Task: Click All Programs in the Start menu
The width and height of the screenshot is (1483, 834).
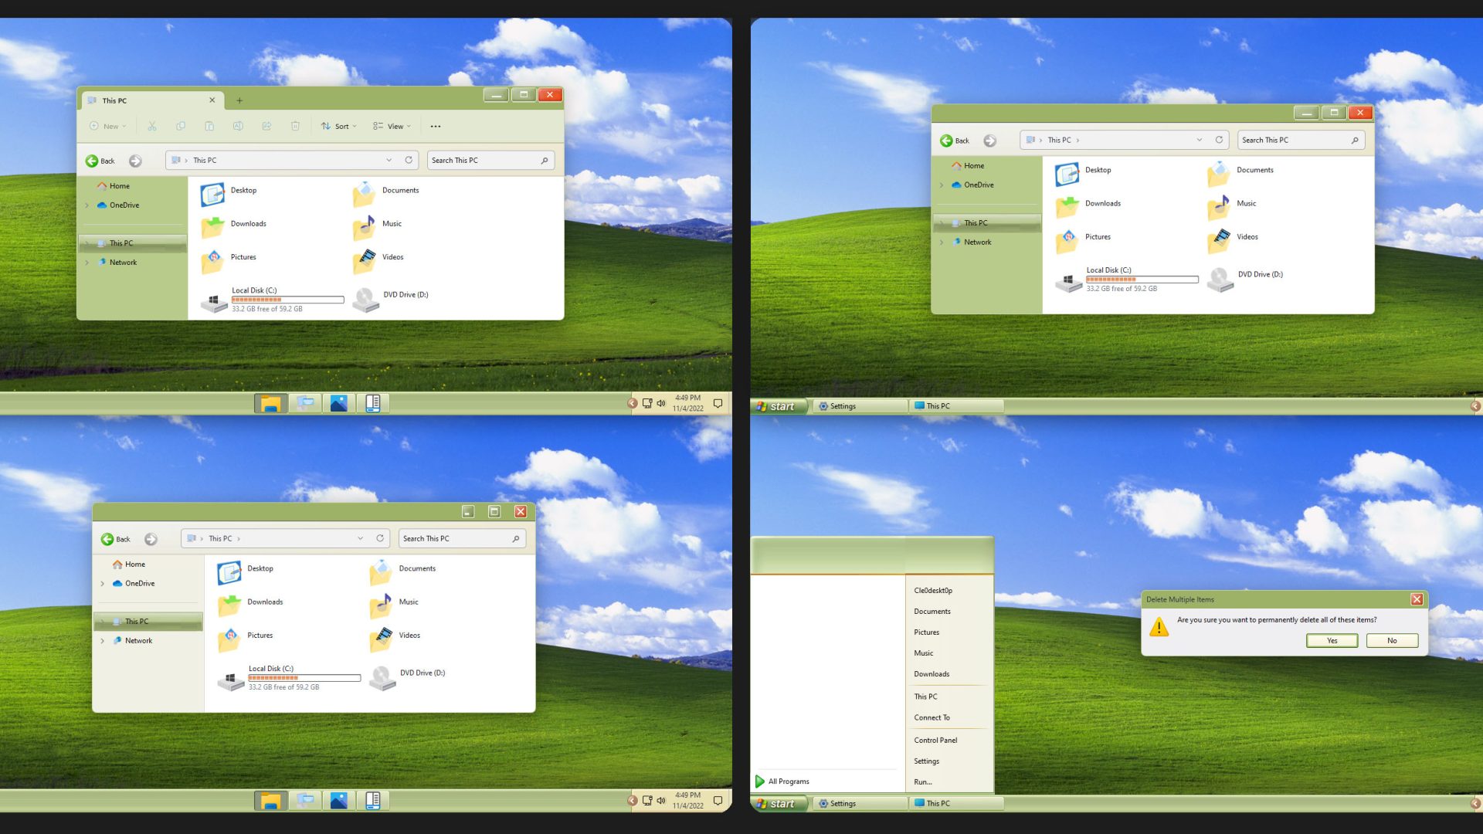Action: click(787, 781)
